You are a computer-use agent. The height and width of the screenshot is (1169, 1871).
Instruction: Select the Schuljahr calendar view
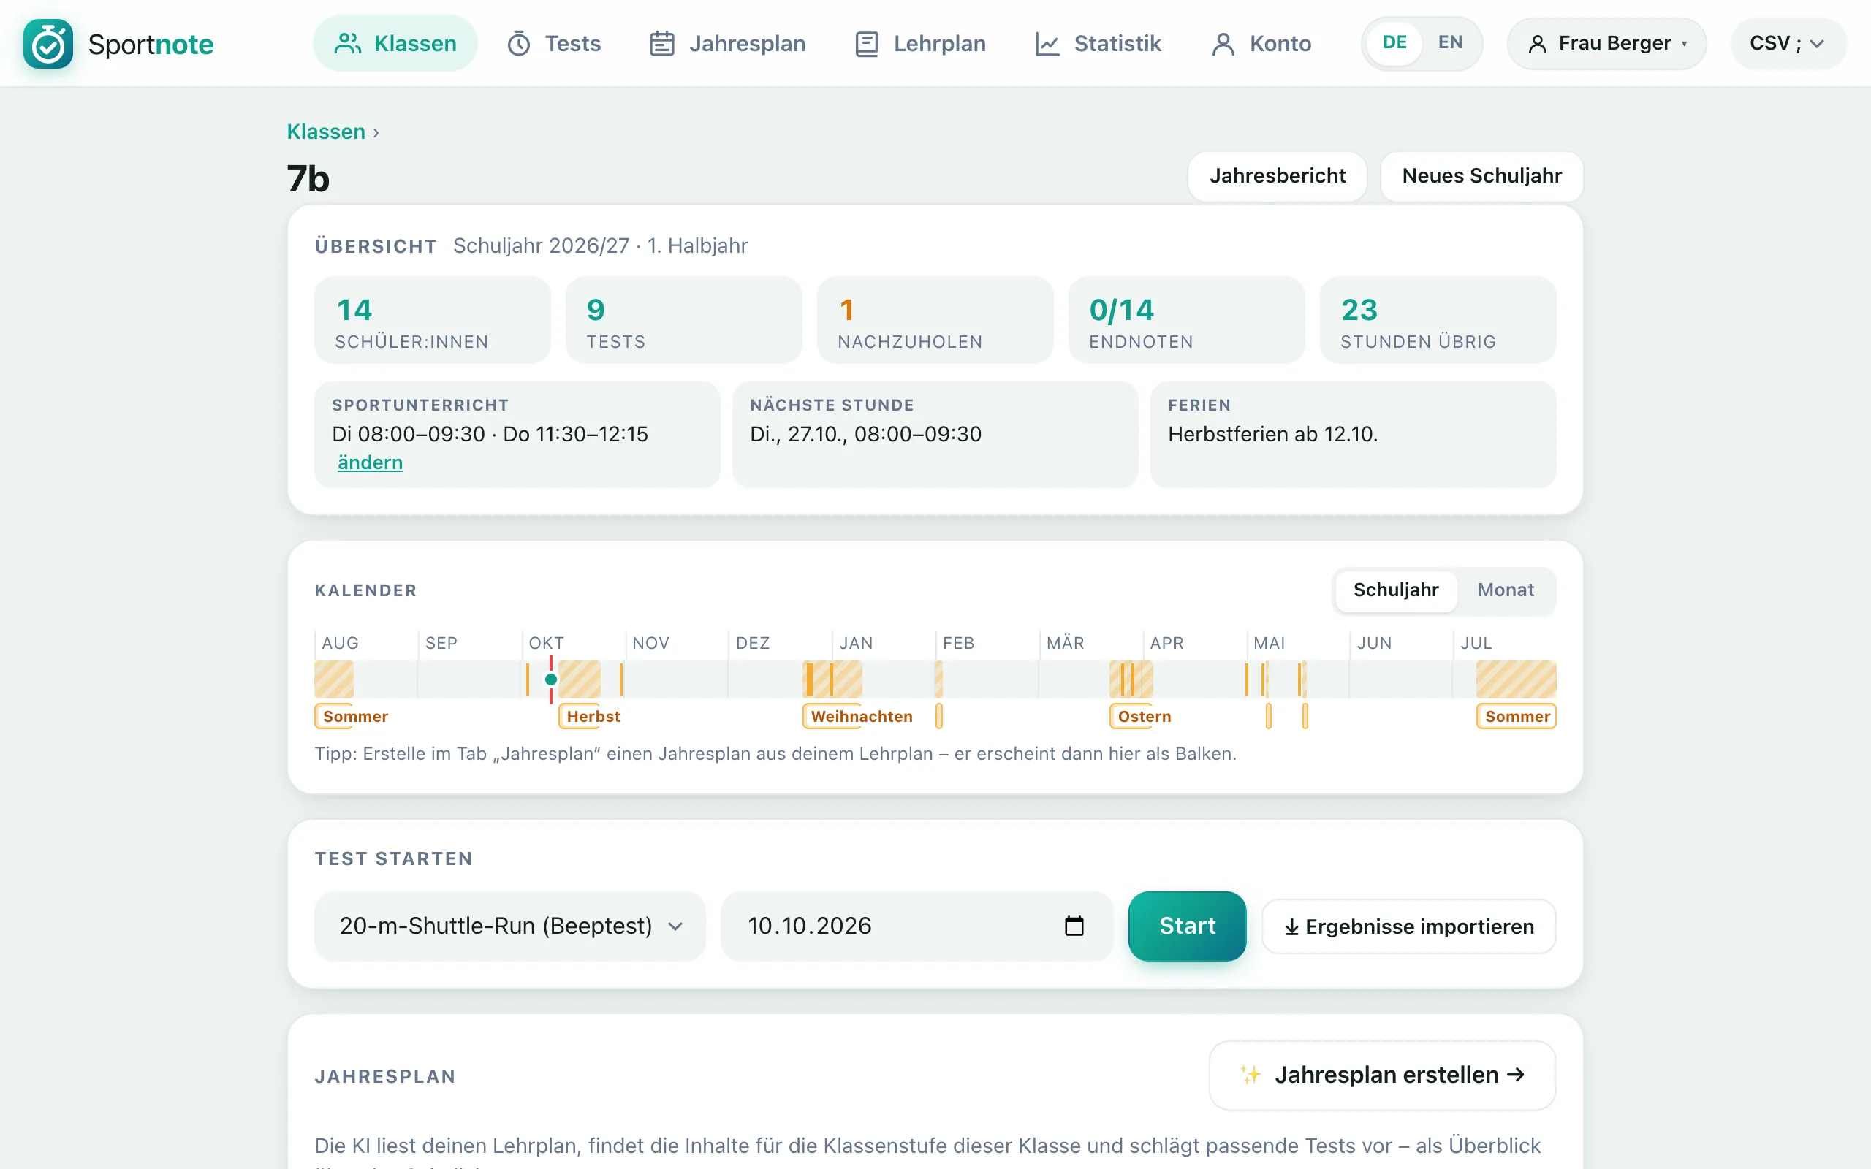tap(1395, 590)
